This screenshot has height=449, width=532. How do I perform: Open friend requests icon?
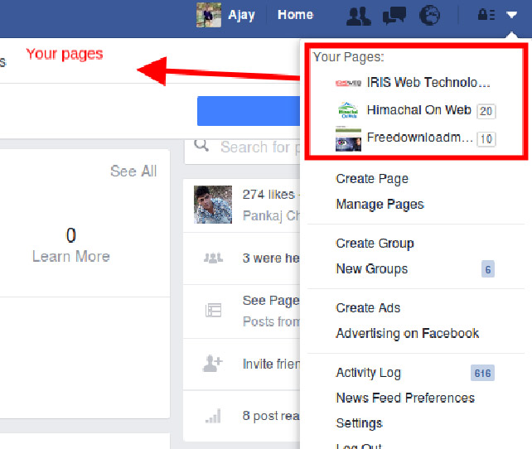click(358, 16)
